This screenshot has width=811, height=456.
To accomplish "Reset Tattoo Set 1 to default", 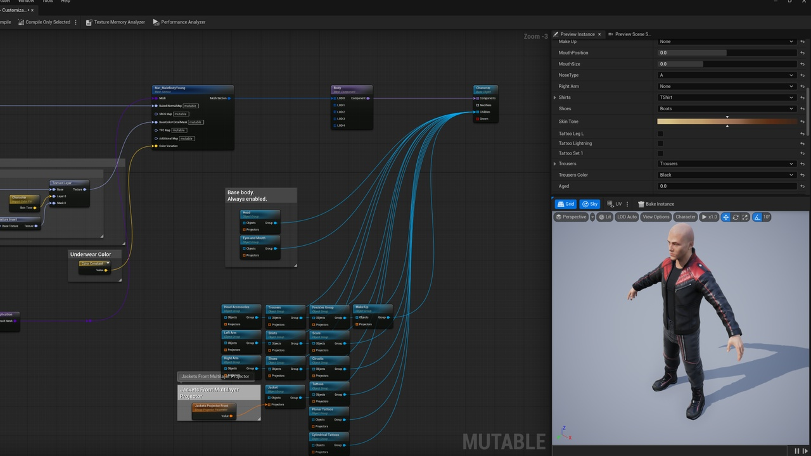I will coord(802,153).
